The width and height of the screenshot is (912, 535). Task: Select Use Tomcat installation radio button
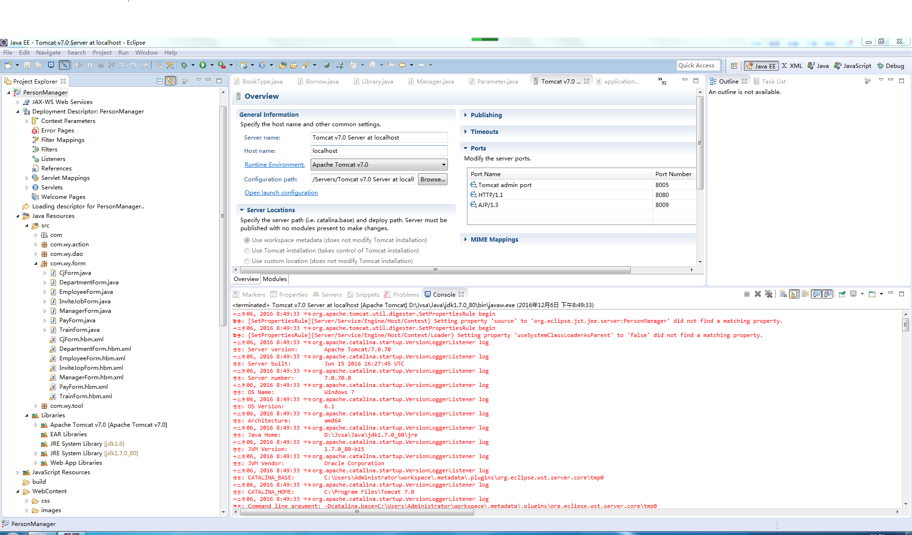(247, 251)
